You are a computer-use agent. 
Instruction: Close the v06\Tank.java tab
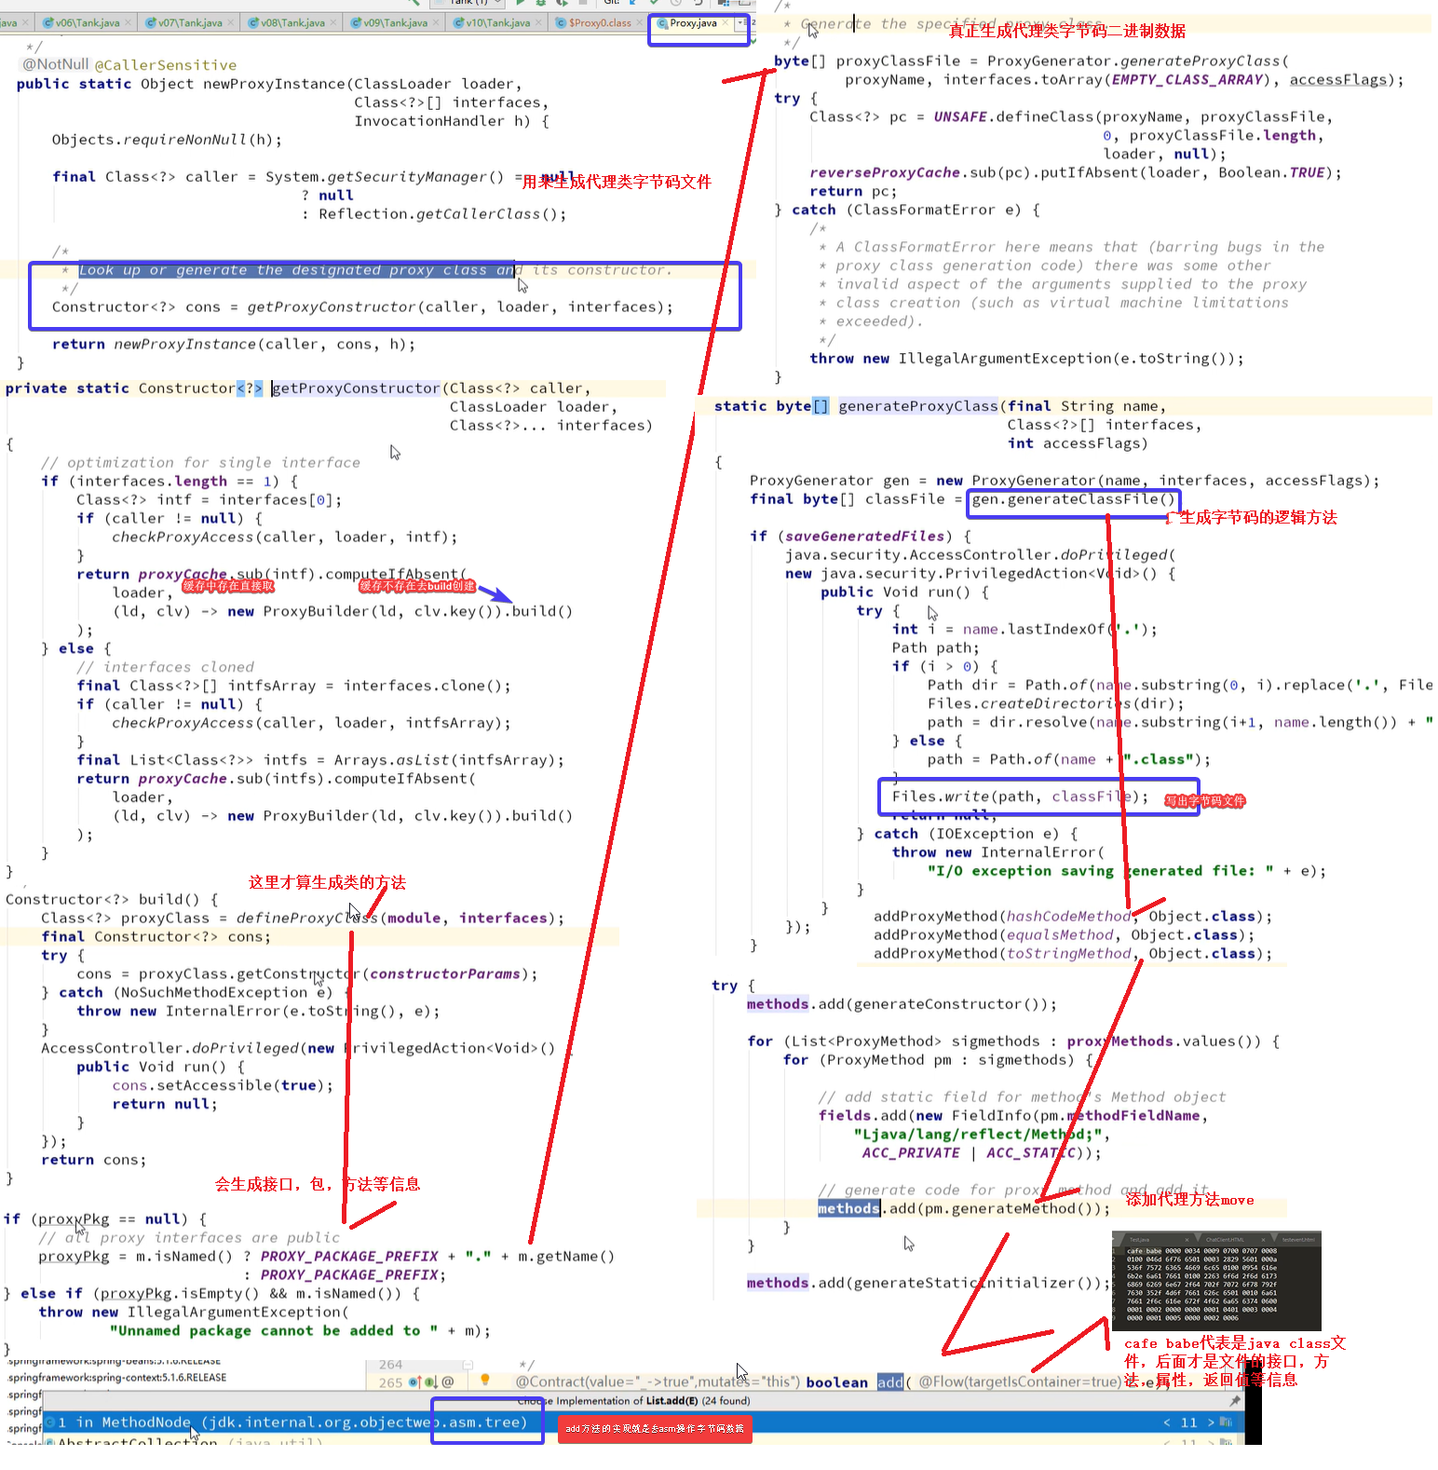(x=129, y=22)
